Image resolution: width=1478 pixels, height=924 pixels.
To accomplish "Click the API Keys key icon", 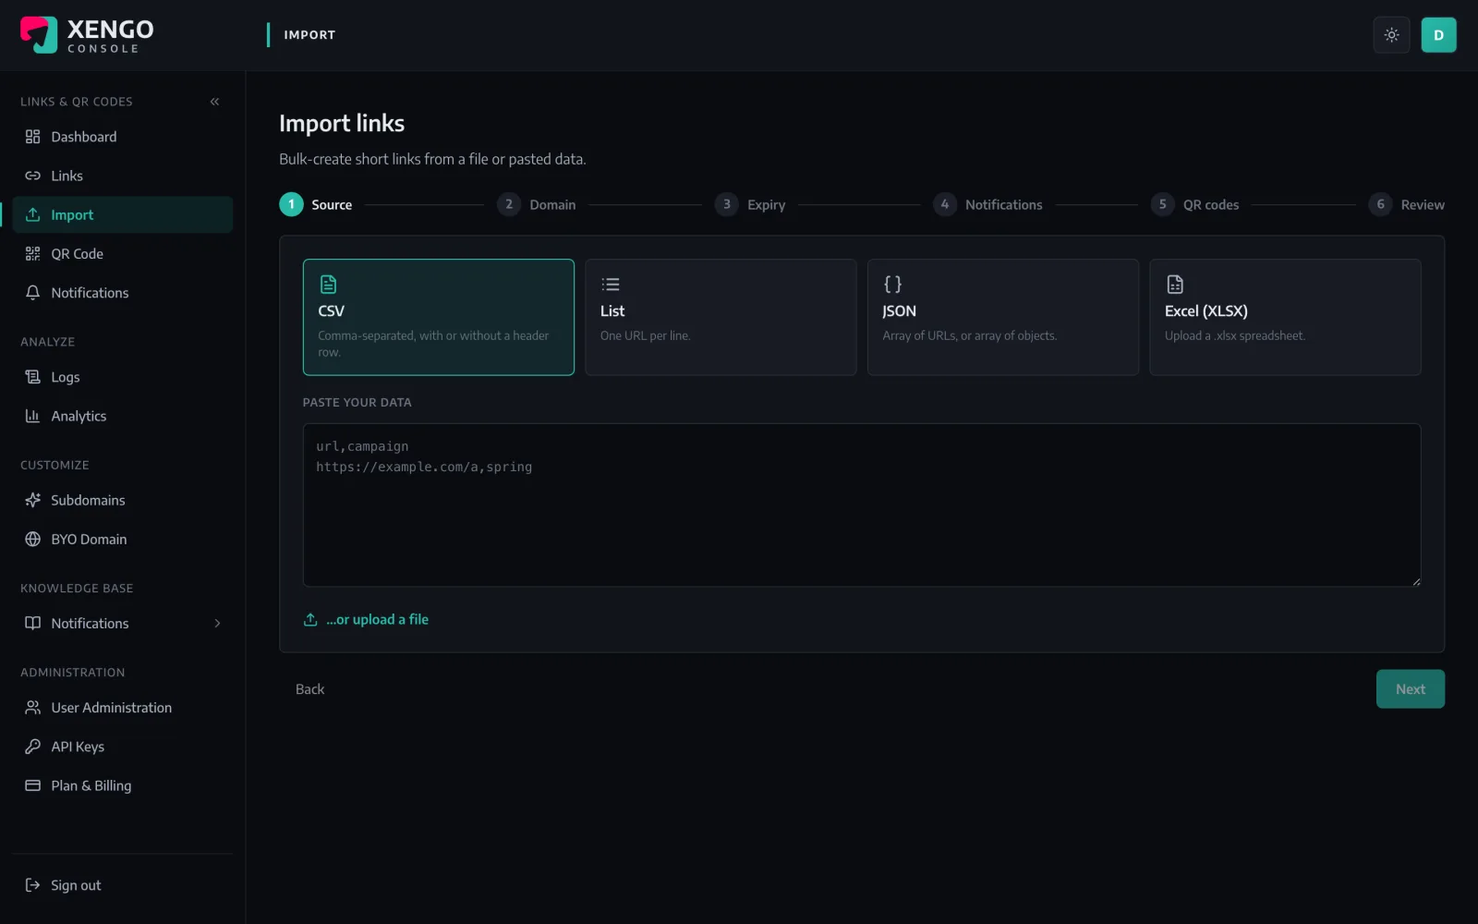I will click(33, 747).
